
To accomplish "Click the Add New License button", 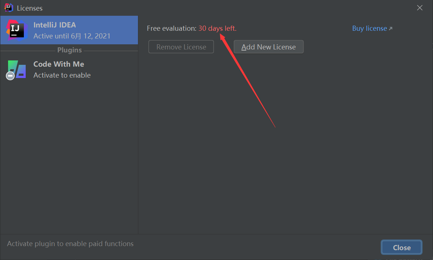I will (268, 47).
